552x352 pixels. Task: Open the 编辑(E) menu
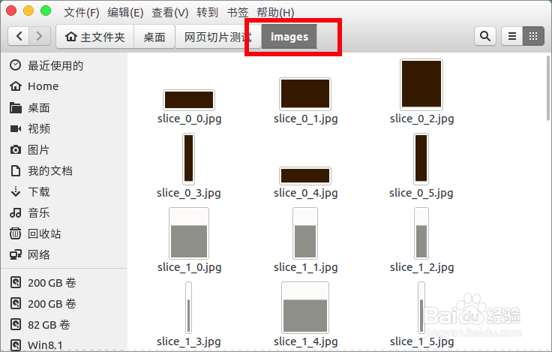pos(125,13)
